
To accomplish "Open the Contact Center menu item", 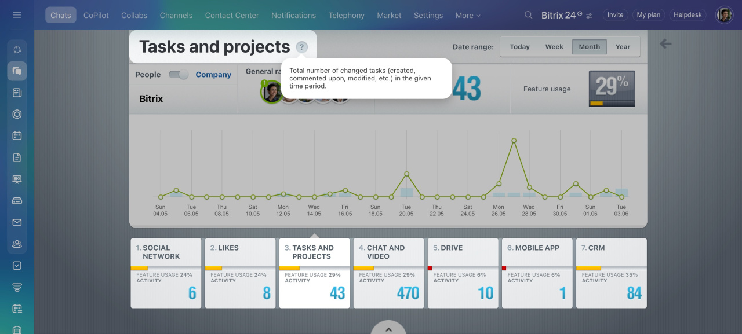I will click(x=232, y=16).
